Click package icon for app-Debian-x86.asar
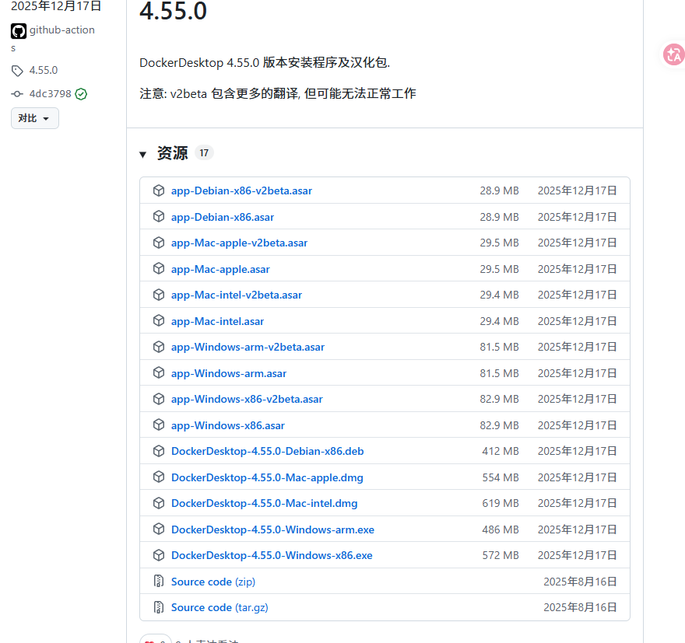Image resolution: width=685 pixels, height=643 pixels. point(159,217)
